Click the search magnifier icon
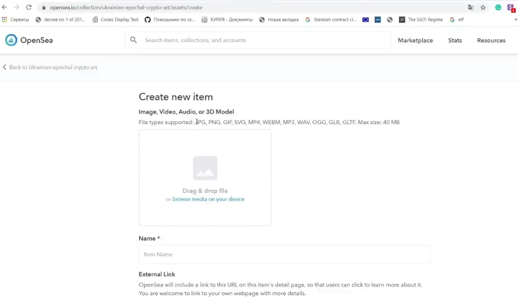Viewport: 518px width, 299px height. click(x=133, y=40)
